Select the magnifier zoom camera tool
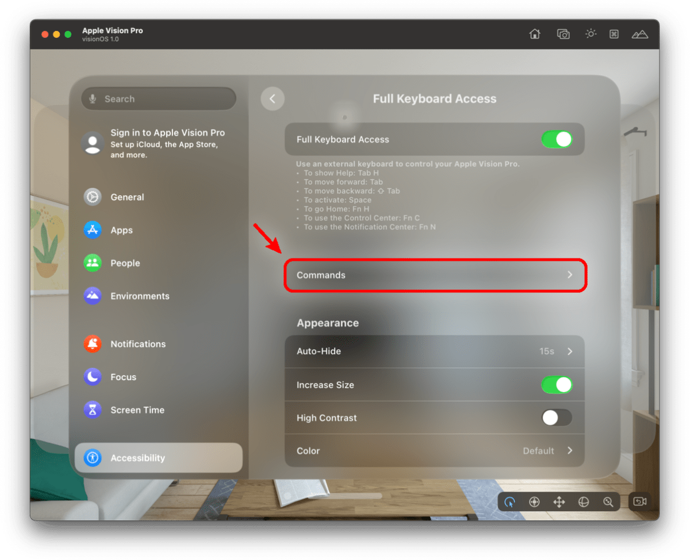690x560 pixels. point(608,502)
